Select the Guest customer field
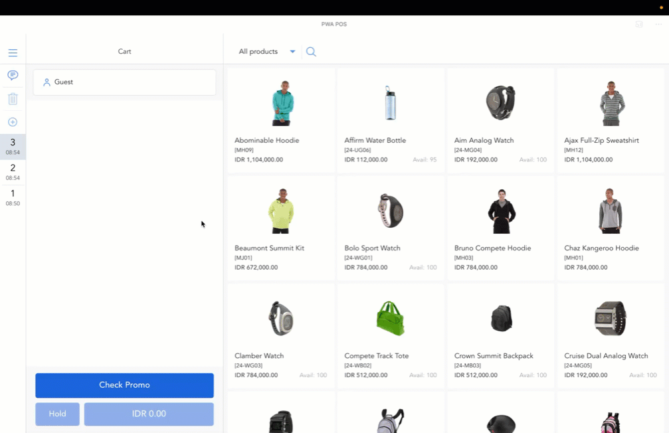This screenshot has width=669, height=433. pos(125,82)
